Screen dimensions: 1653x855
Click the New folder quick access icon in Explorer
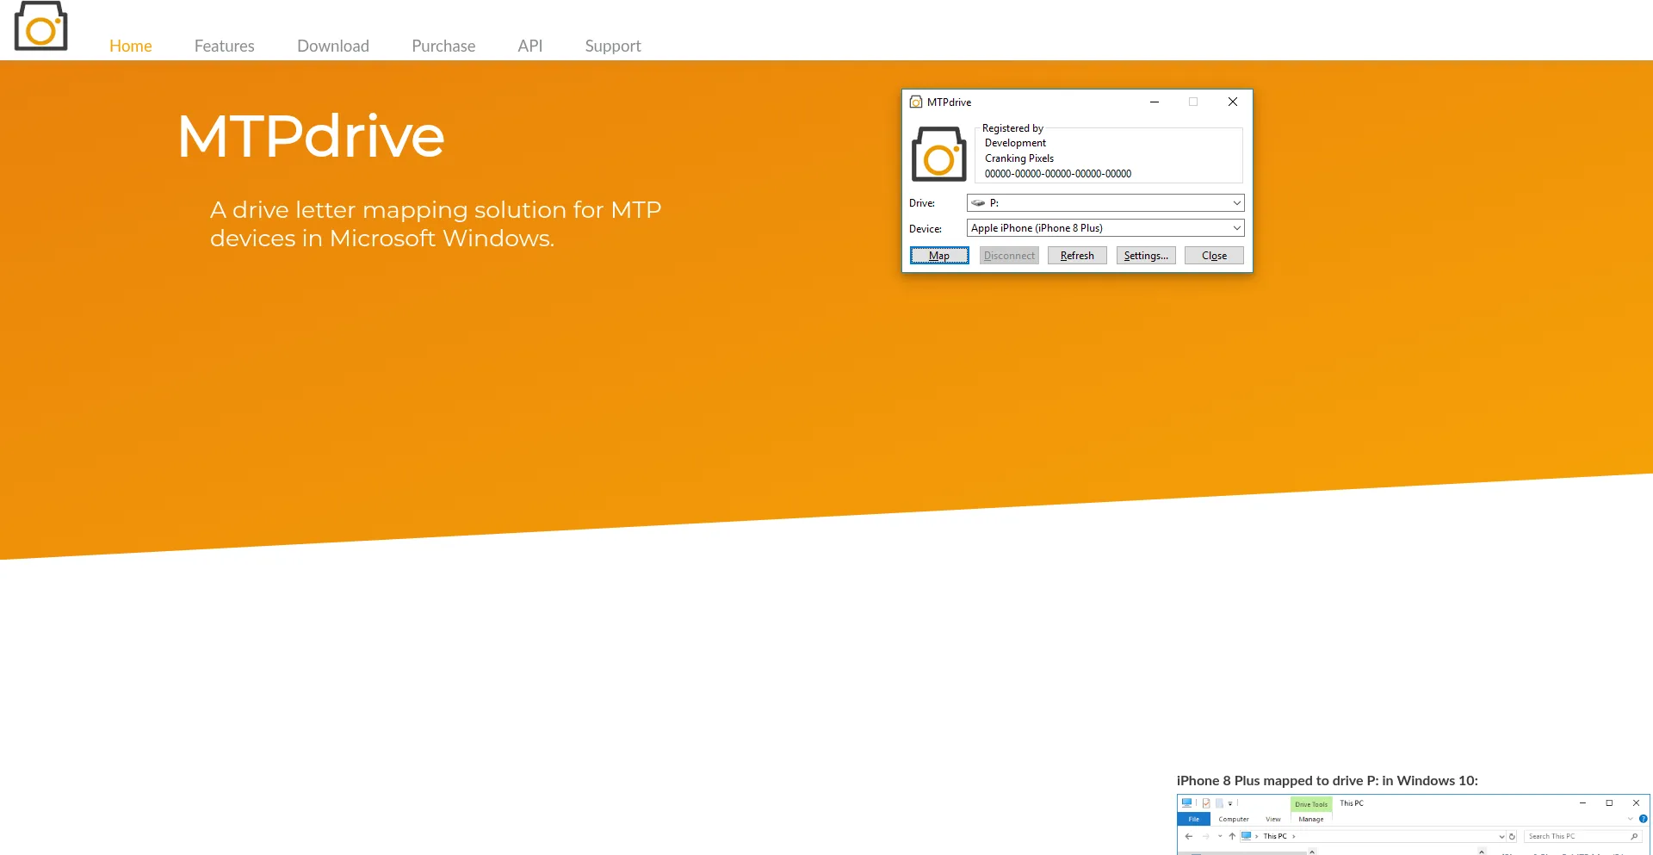tap(1219, 803)
